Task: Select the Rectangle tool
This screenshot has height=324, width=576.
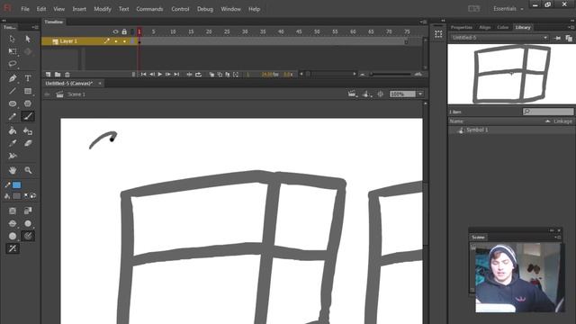Action: [x=28, y=91]
